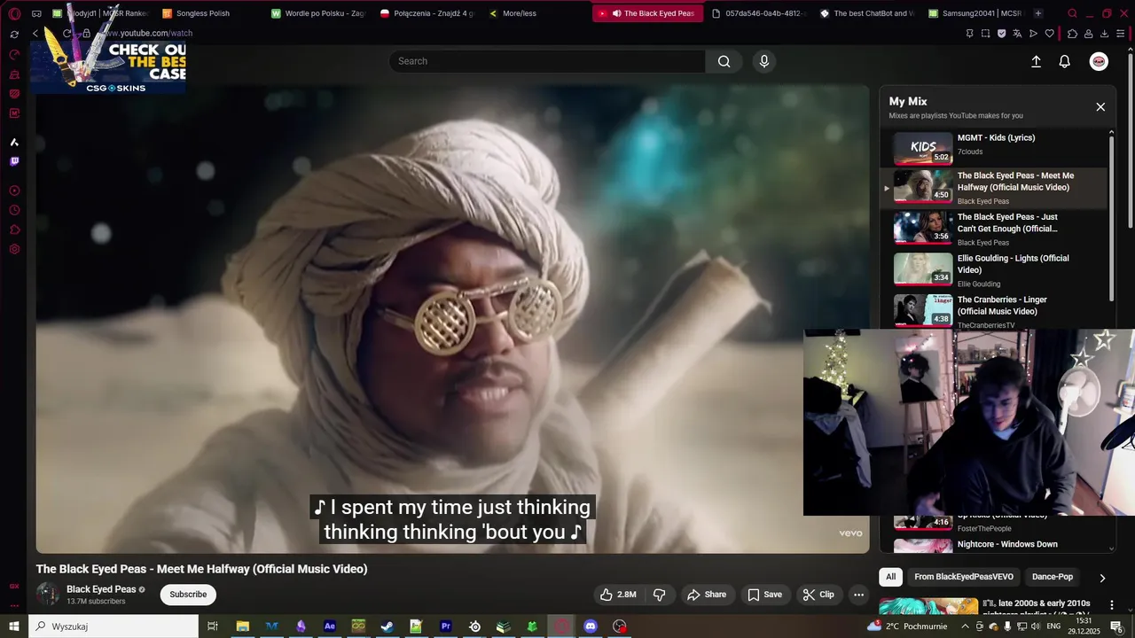Screen dimensions: 1135x638
Task: Close the My Mix playlist panel
Action: point(1100,107)
